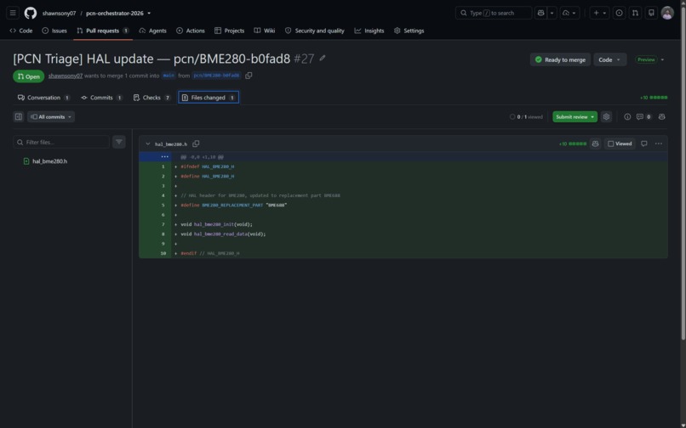Viewport: 686px width, 428px height.
Task: Open the plus Create new dropdown
Action: click(599, 13)
